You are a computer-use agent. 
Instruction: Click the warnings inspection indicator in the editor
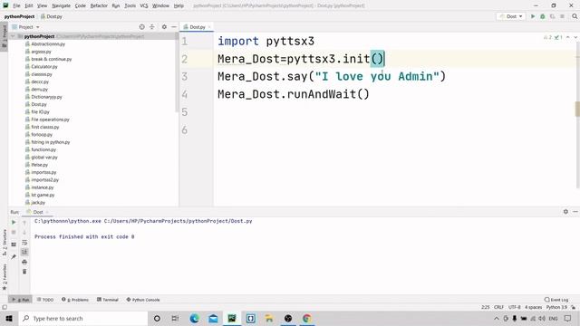(x=547, y=37)
